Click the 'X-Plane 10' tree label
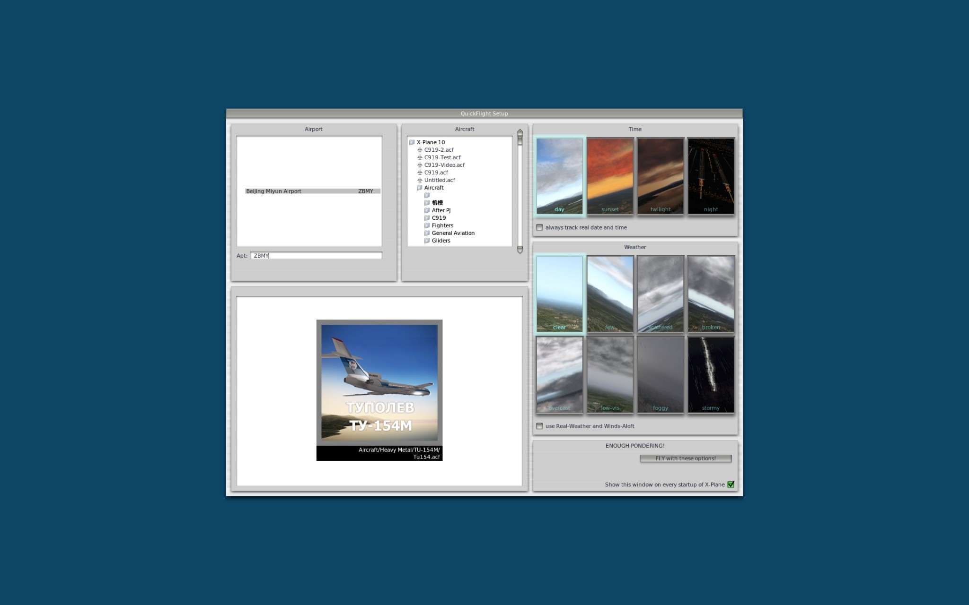Screen dimensions: 969x605 [431, 142]
